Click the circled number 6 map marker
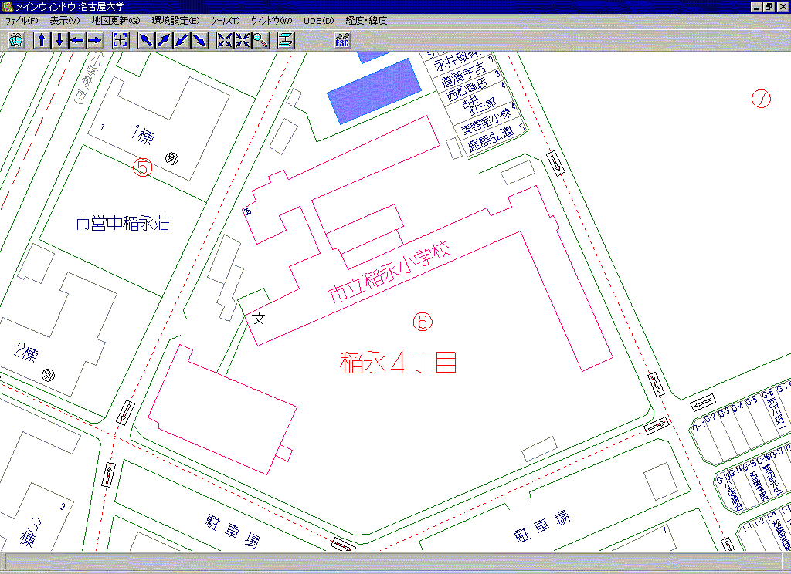This screenshot has height=574, width=791. (423, 322)
